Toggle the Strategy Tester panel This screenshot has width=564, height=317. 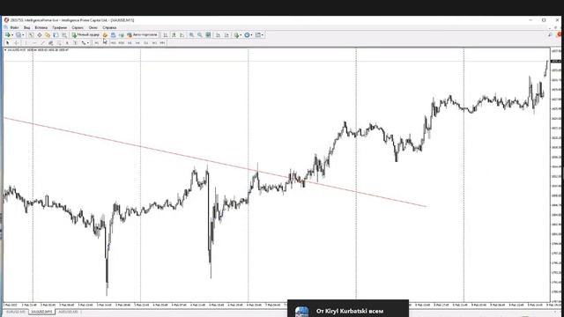coord(64,35)
